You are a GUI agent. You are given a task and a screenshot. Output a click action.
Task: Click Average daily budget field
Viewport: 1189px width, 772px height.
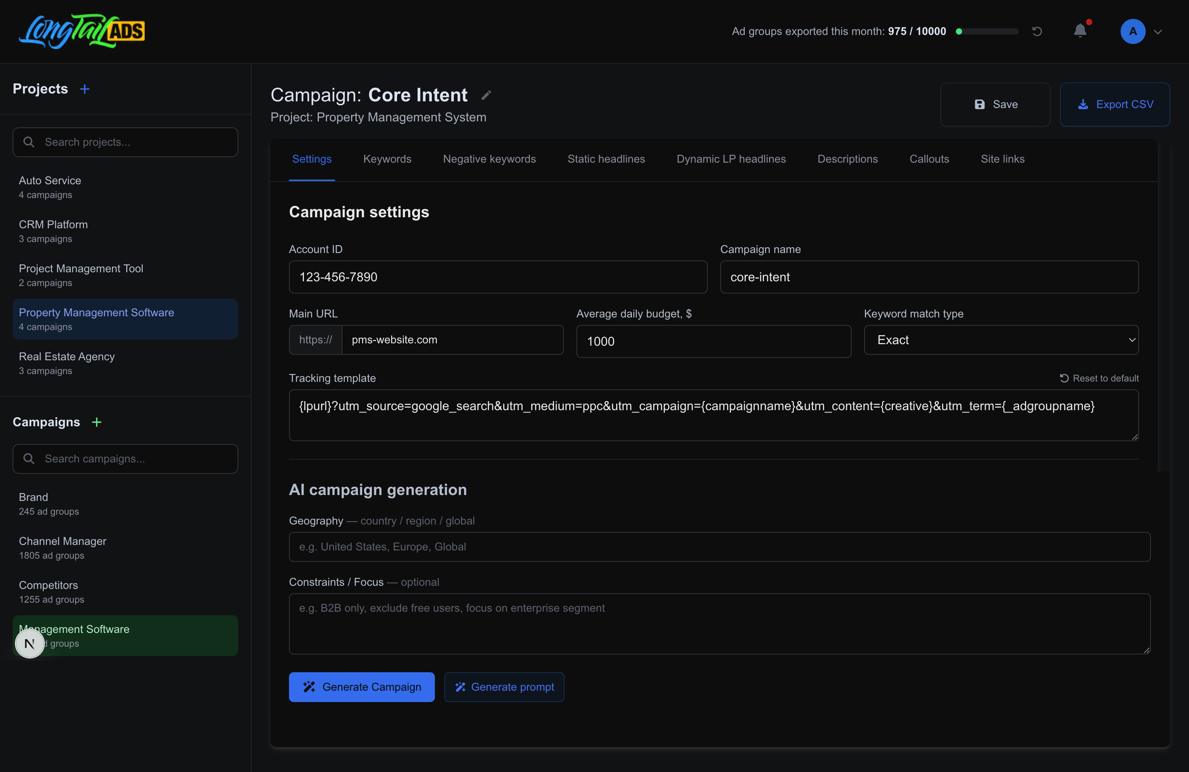(713, 341)
